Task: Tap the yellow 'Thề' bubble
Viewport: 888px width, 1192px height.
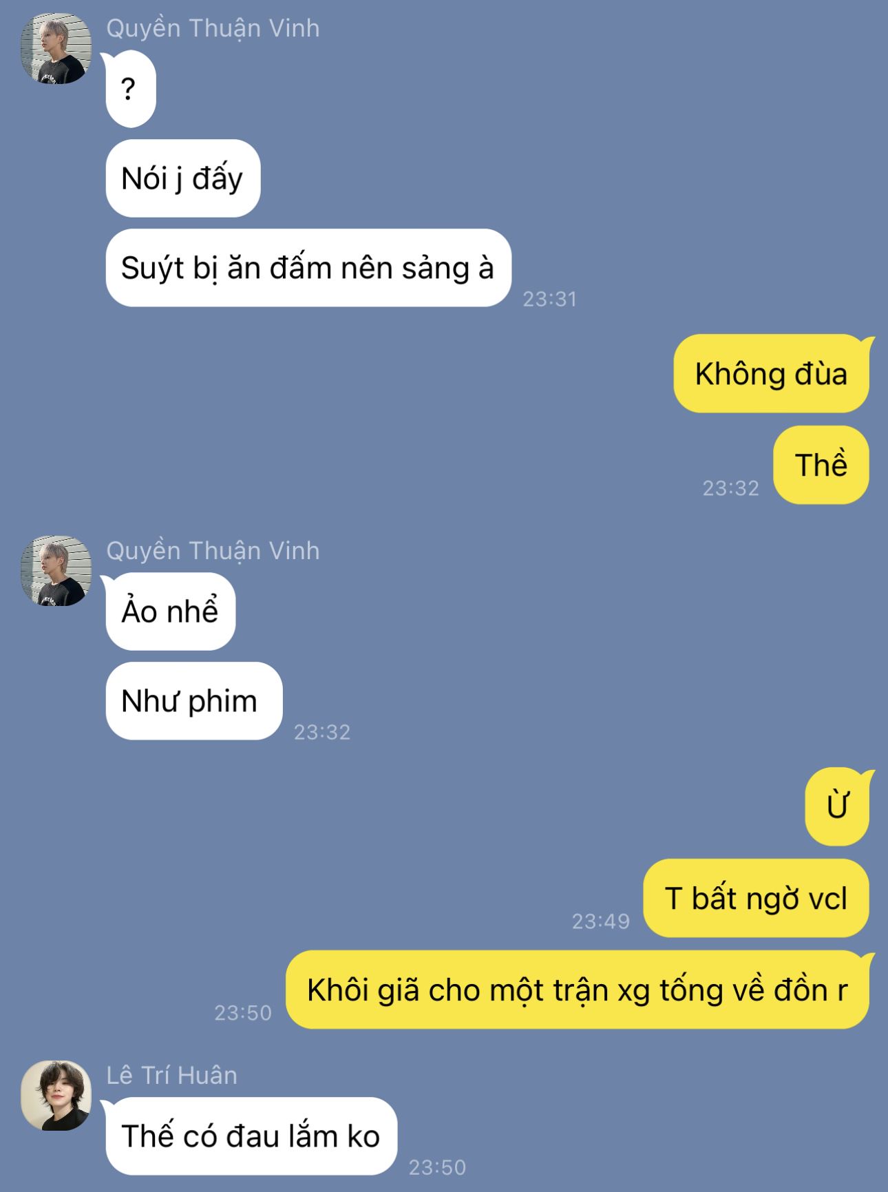Action: (821, 465)
